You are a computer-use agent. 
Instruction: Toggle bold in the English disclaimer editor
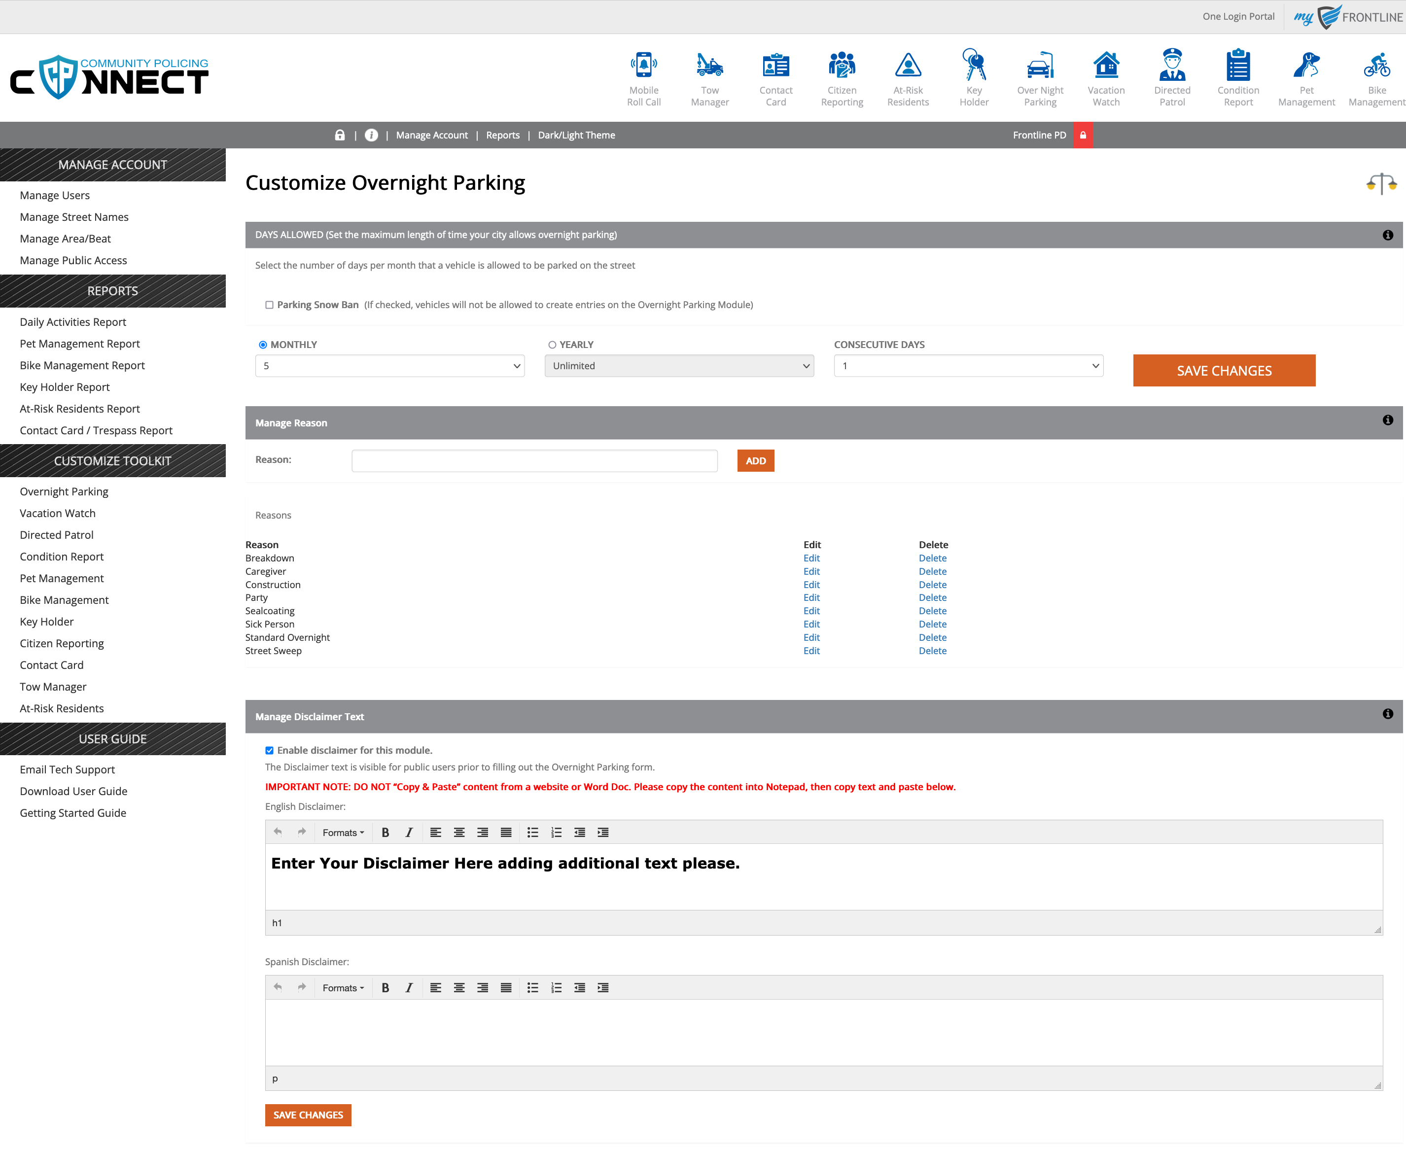point(385,833)
